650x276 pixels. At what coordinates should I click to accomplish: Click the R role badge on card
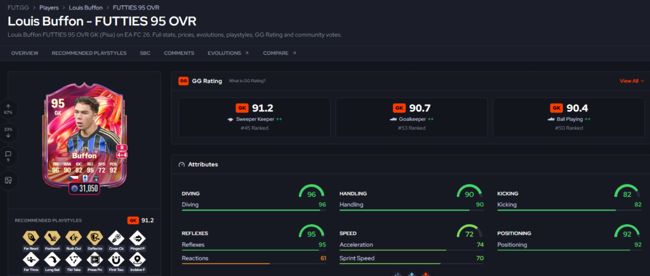pyautogui.click(x=121, y=147)
